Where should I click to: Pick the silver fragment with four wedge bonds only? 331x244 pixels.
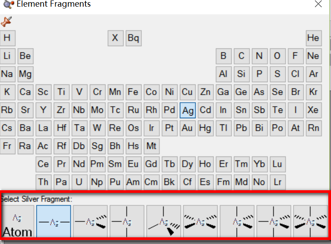tap(200, 221)
